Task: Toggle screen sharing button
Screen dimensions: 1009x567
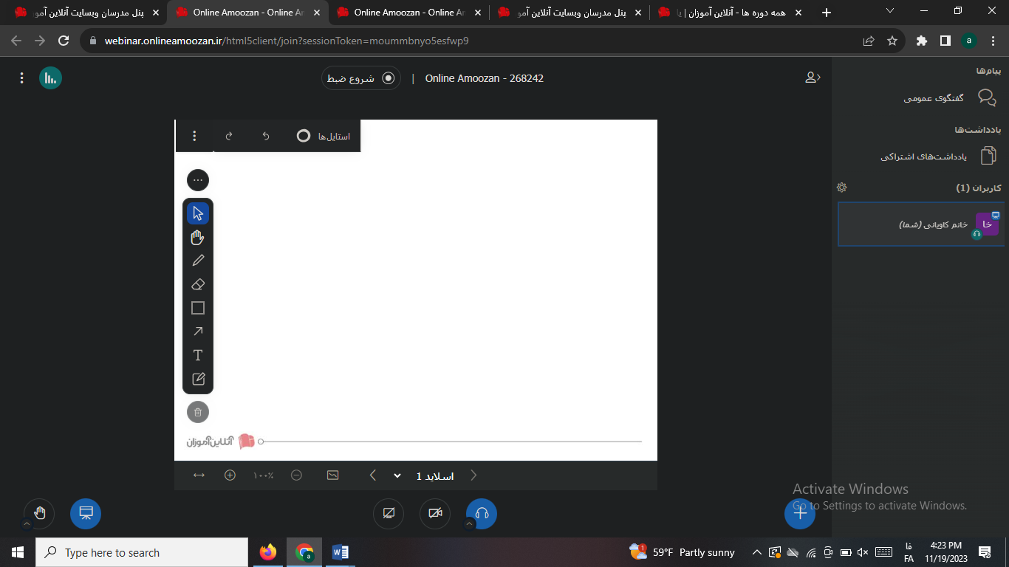Action: (389, 514)
